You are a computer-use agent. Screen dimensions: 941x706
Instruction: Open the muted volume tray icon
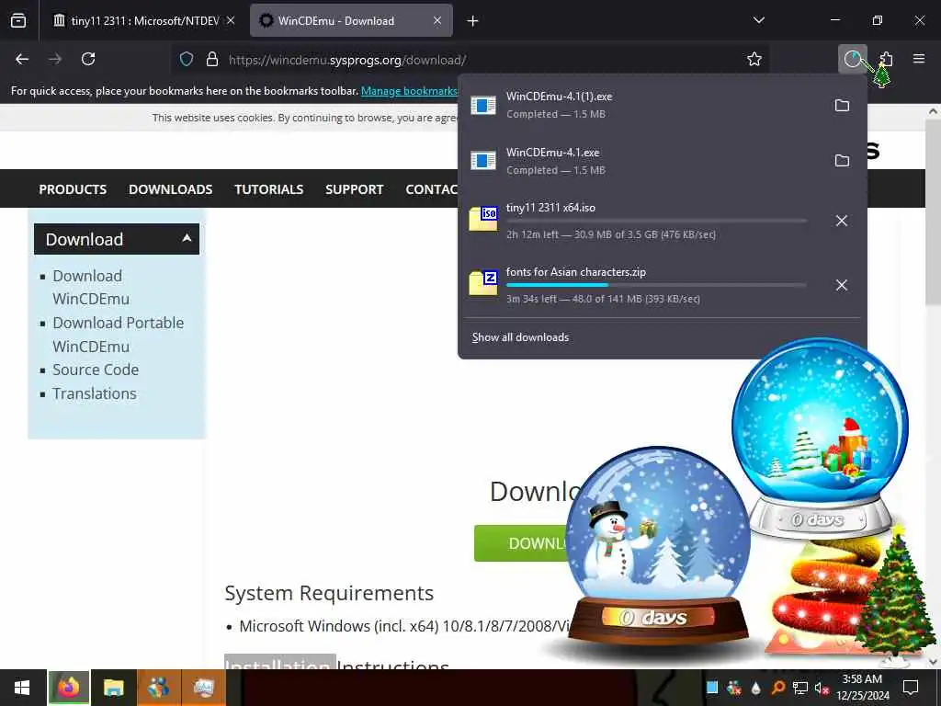(822, 688)
